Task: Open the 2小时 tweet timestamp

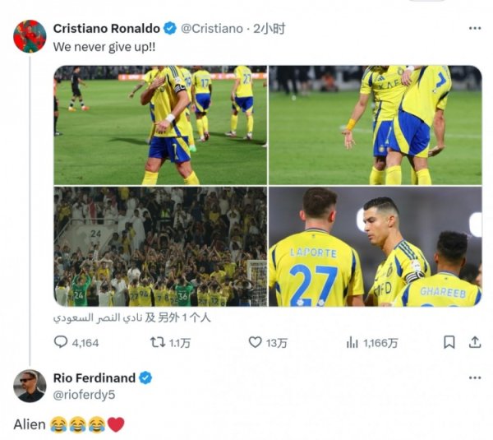Action: click(x=270, y=29)
